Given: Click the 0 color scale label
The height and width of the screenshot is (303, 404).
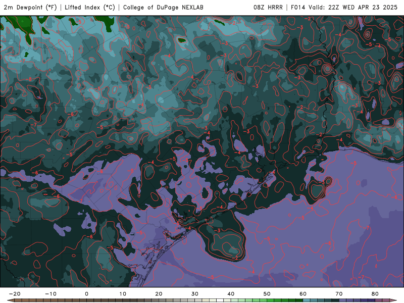Looking at the screenshot, I should click(86, 294).
